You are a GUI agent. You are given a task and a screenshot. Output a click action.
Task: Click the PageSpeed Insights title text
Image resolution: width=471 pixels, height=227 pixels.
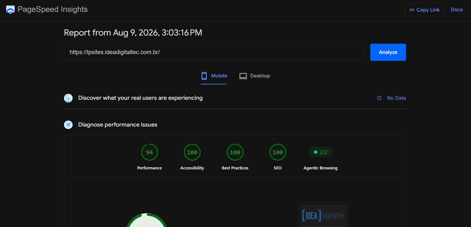(x=53, y=9)
